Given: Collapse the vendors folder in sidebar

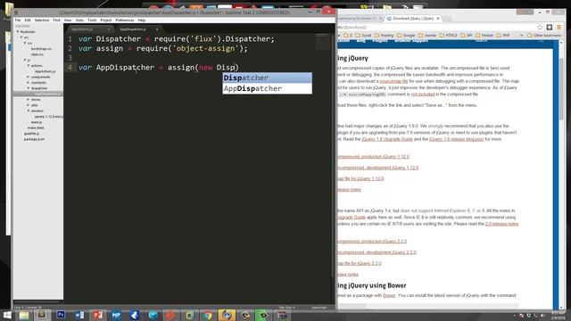Looking at the screenshot, I should pos(29,111).
